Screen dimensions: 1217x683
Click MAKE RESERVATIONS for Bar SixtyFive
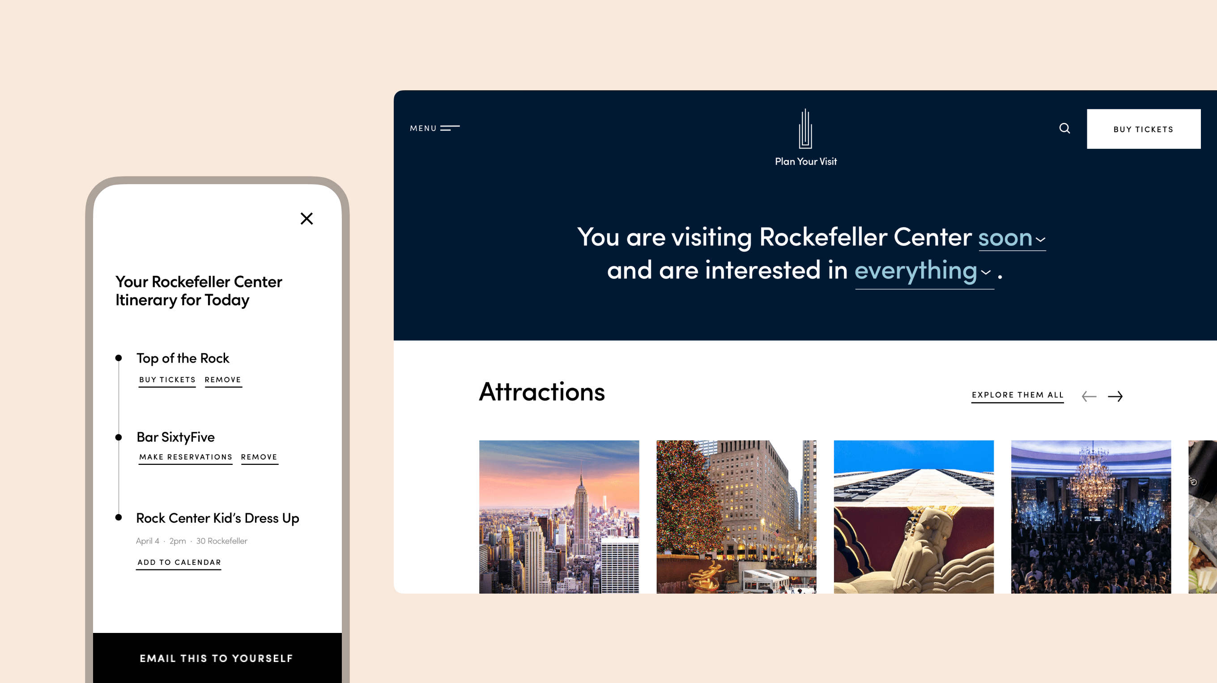[186, 457]
